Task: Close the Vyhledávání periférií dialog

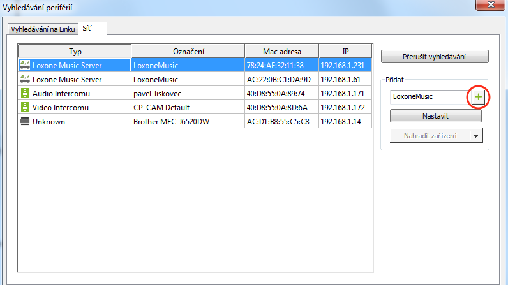Action: 490,4
